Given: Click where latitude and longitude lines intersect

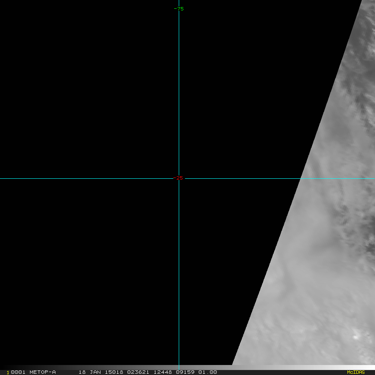Looking at the screenshot, I should tap(179, 178).
